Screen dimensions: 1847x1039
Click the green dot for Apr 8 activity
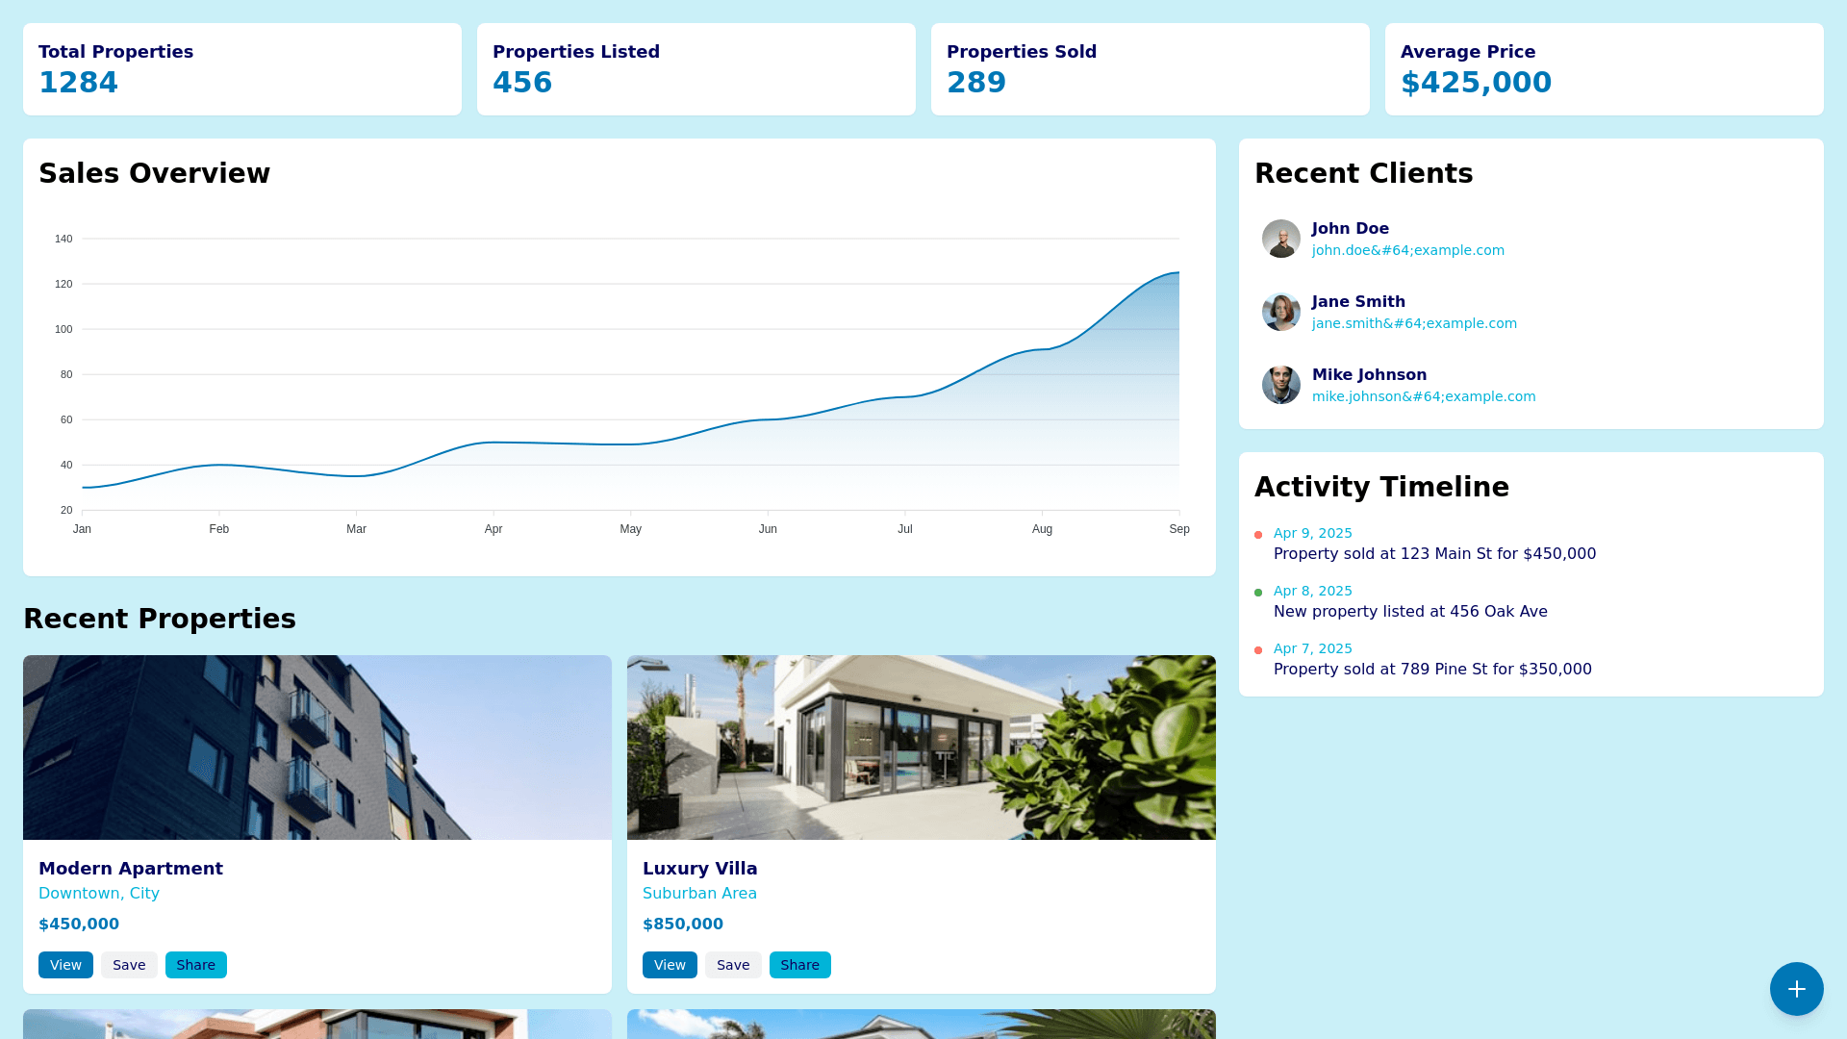pyautogui.click(x=1258, y=593)
